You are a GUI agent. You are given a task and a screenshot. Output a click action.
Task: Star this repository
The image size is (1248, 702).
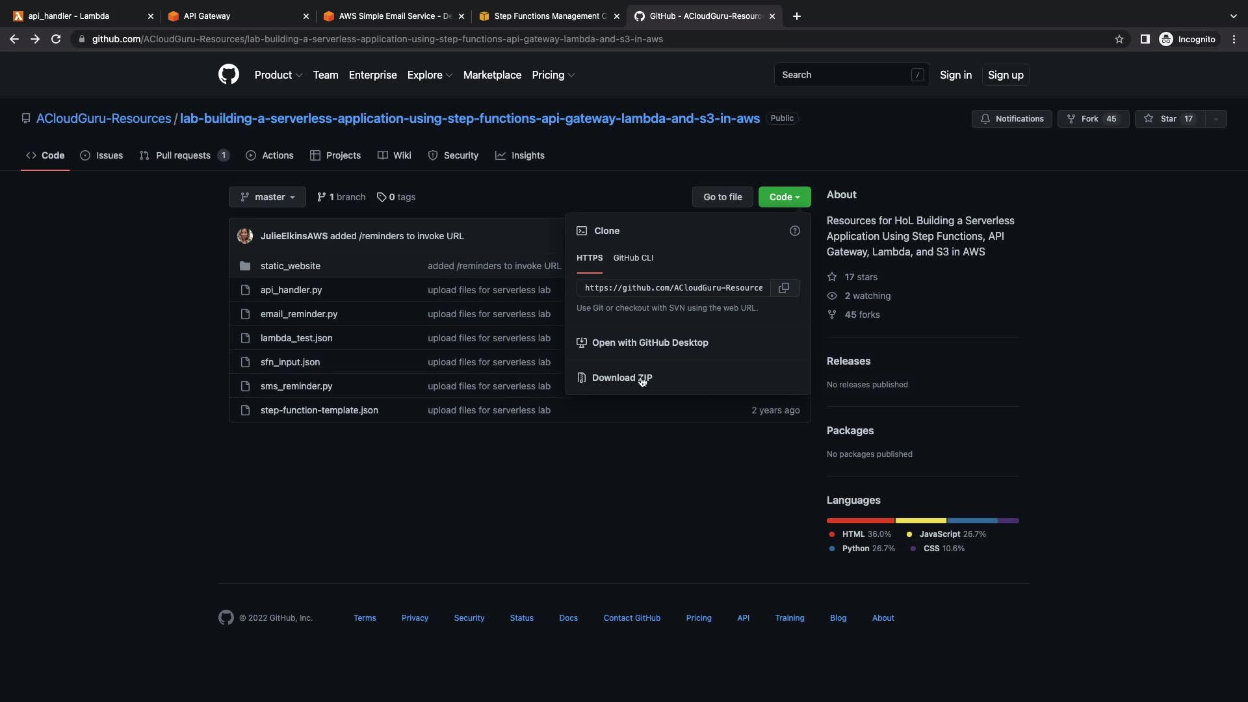click(1169, 119)
